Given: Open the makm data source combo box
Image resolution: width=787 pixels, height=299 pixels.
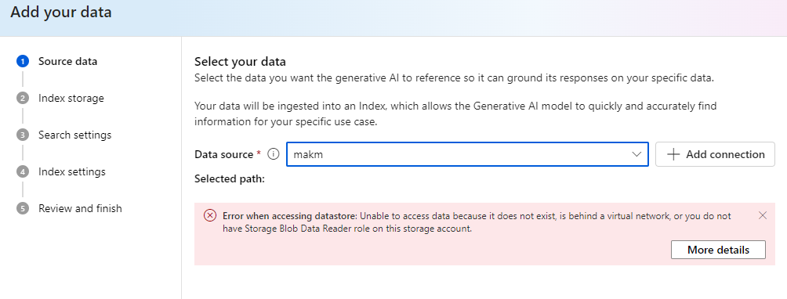Looking at the screenshot, I should click(x=467, y=154).
